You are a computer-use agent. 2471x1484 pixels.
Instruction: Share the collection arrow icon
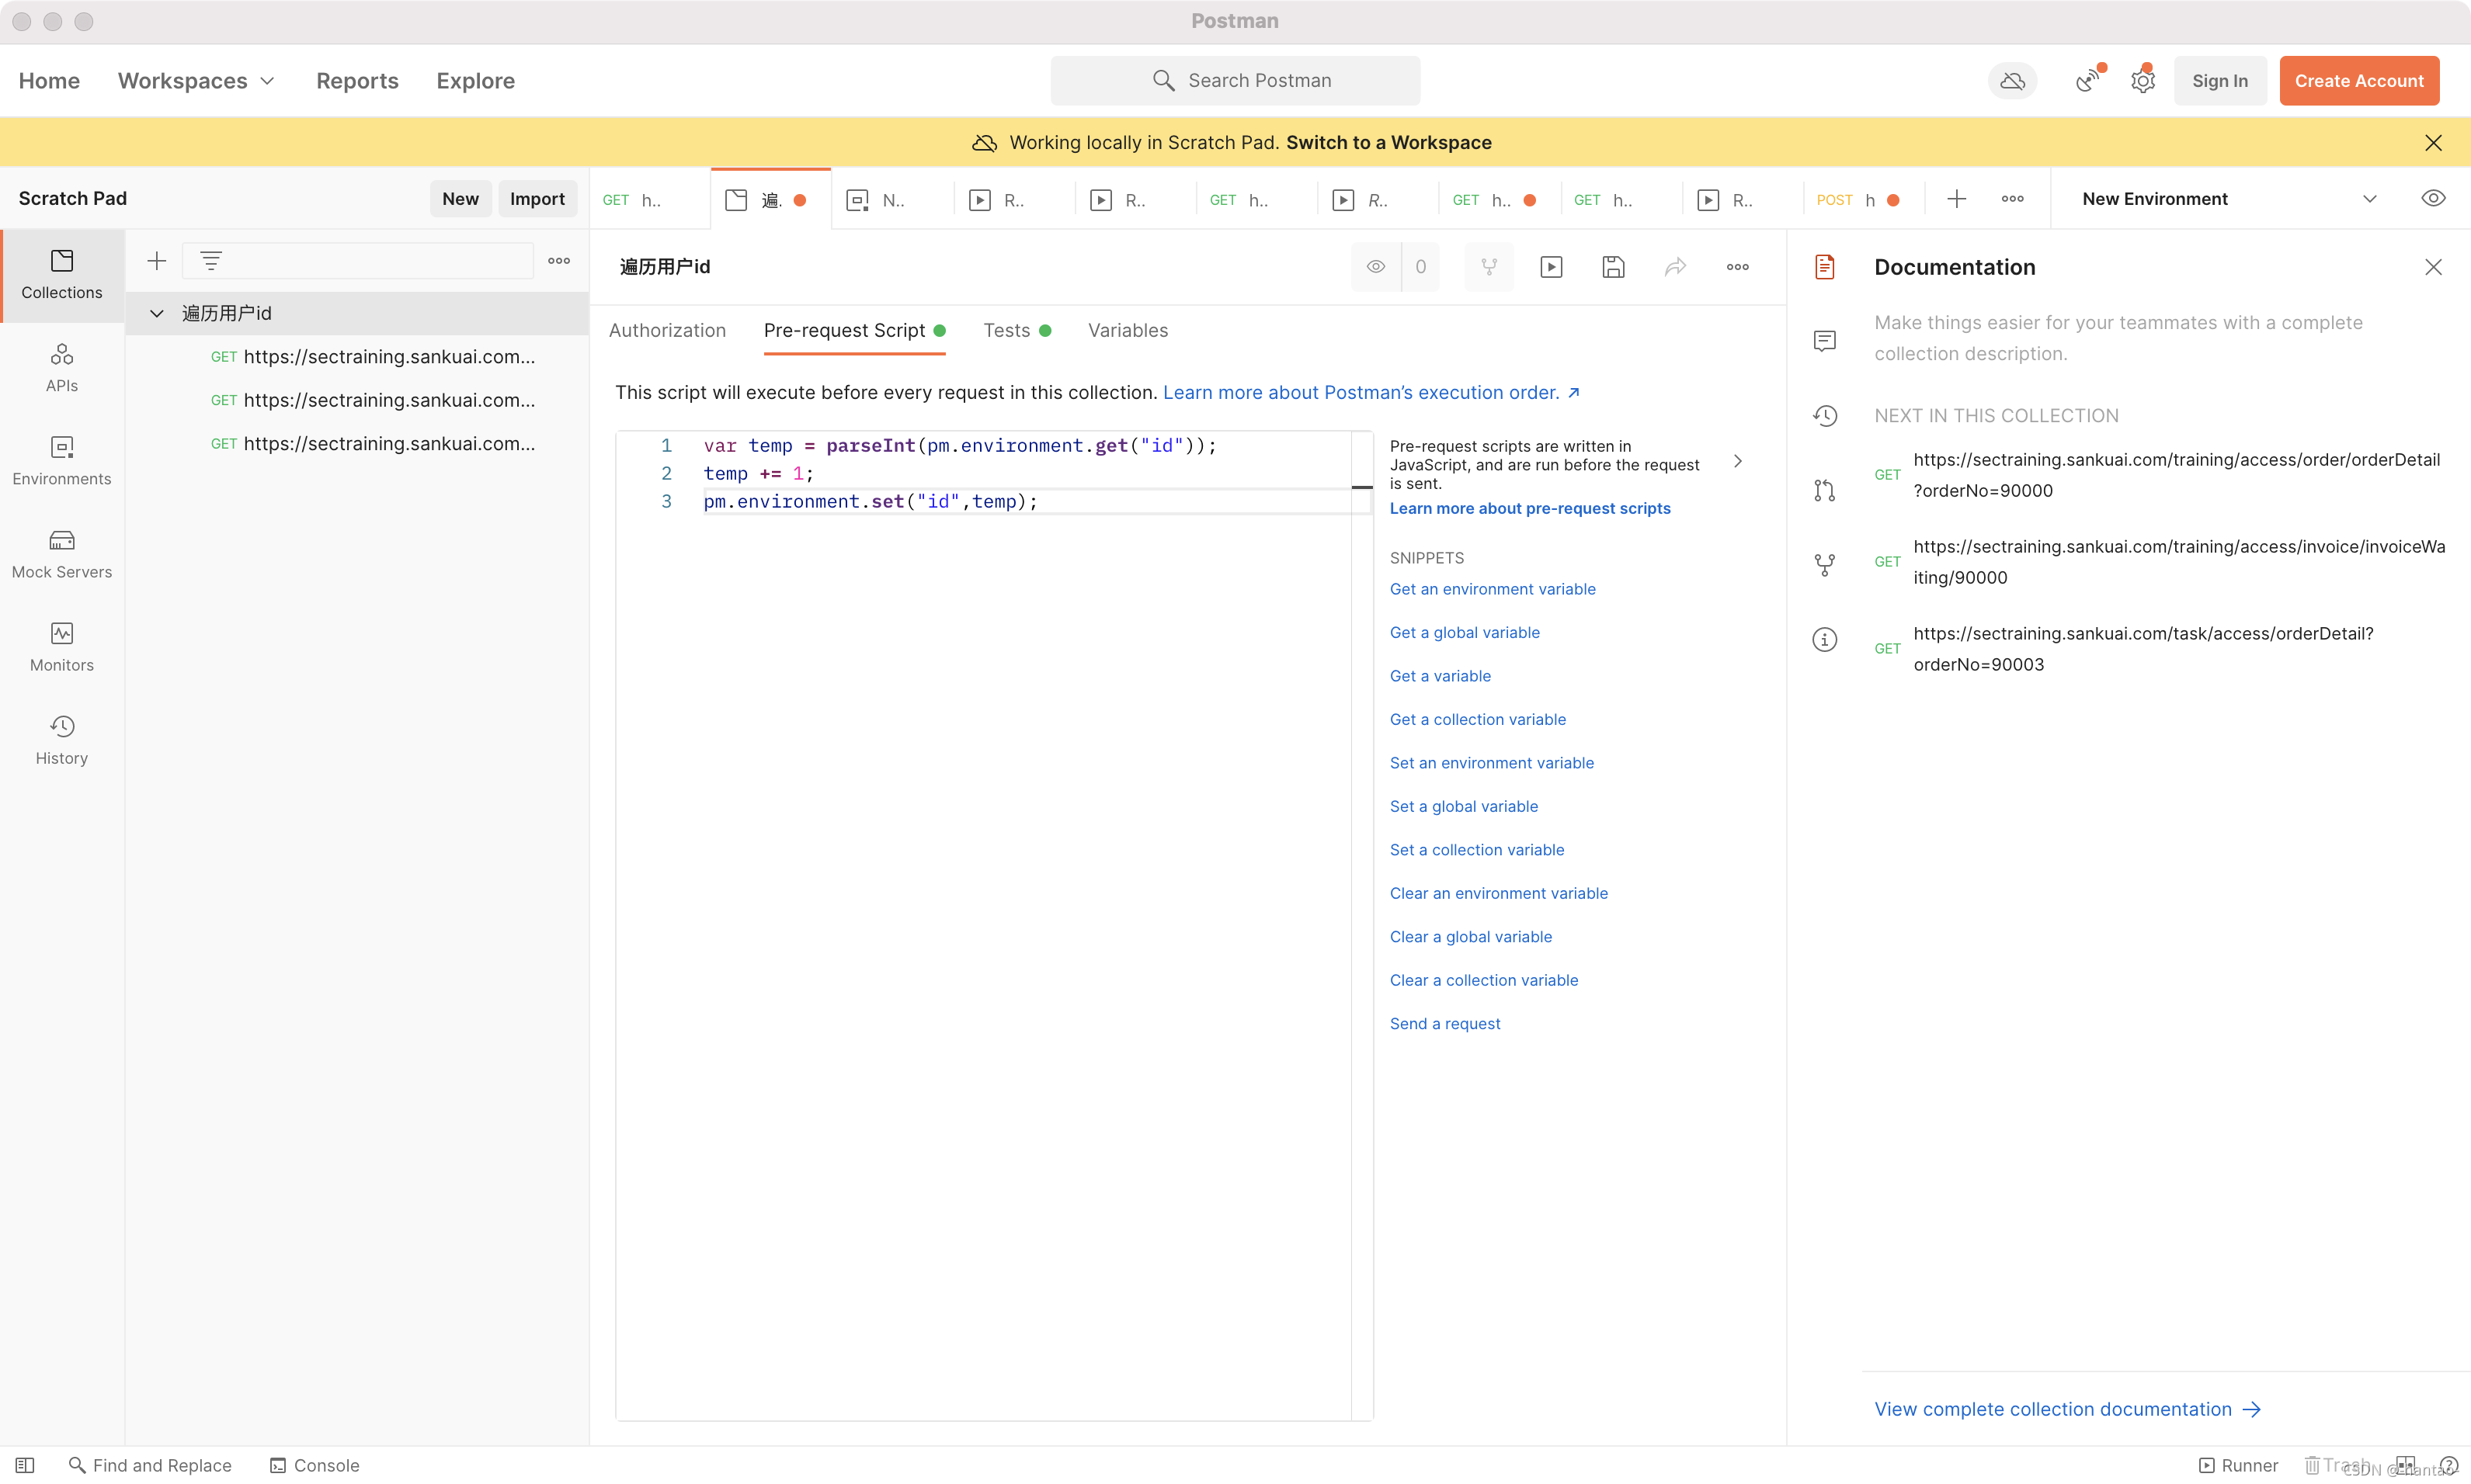pos(1676,267)
